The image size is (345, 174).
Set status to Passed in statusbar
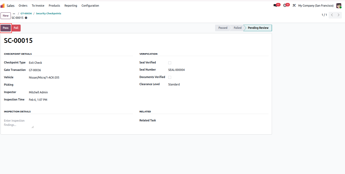pyautogui.click(x=223, y=28)
